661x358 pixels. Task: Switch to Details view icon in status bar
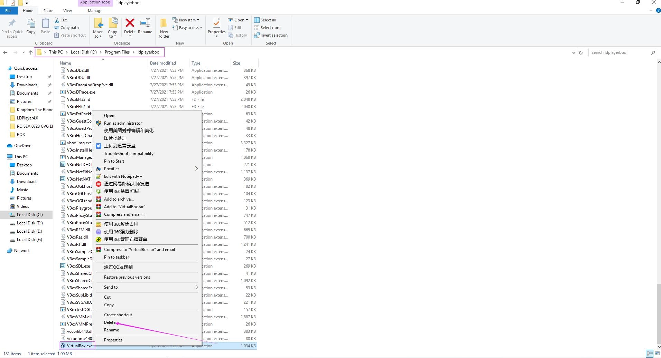(x=650, y=354)
